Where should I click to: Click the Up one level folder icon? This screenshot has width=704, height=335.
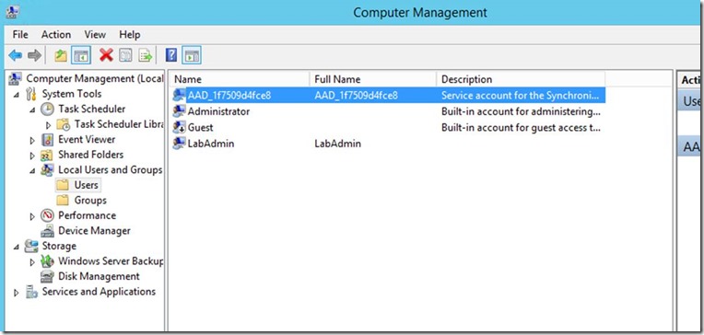point(61,55)
